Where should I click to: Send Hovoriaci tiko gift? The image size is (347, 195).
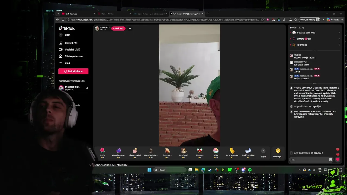pos(151,153)
